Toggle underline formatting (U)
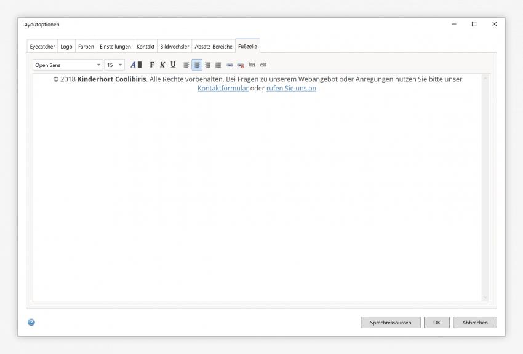This screenshot has width=523, height=354. 173,65
